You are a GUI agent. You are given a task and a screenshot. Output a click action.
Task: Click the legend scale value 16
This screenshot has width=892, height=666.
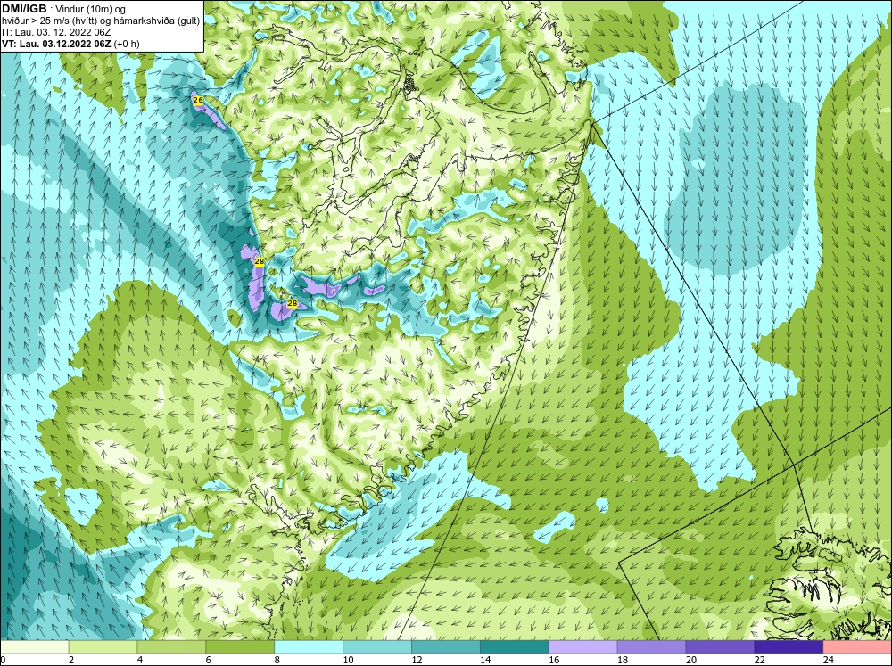(x=554, y=660)
